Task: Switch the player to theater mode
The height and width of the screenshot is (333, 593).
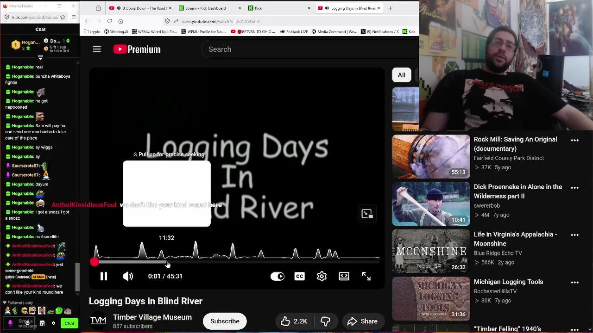Action: (x=344, y=276)
